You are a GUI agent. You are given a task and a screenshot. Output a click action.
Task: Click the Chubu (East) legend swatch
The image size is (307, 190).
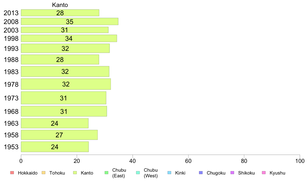(x=106, y=173)
